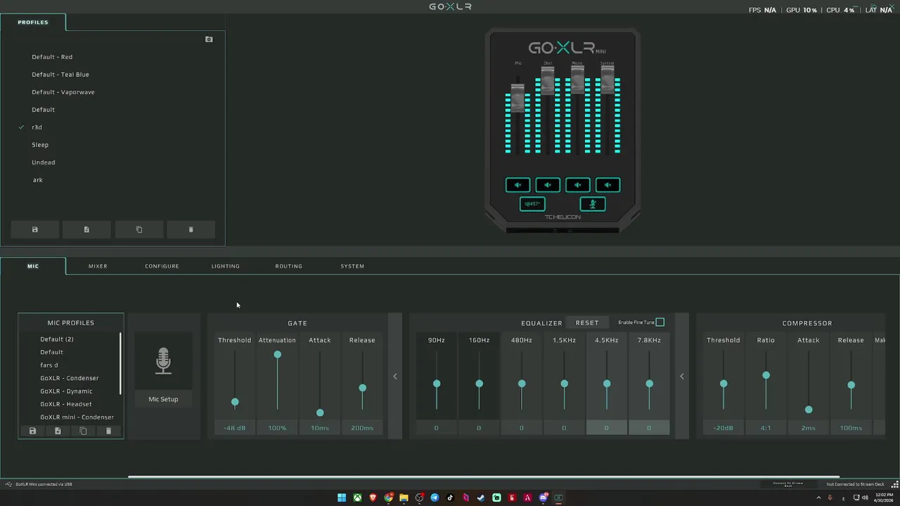Click the 90Hz equalizer slider handle
The image size is (900, 506).
tap(437, 384)
